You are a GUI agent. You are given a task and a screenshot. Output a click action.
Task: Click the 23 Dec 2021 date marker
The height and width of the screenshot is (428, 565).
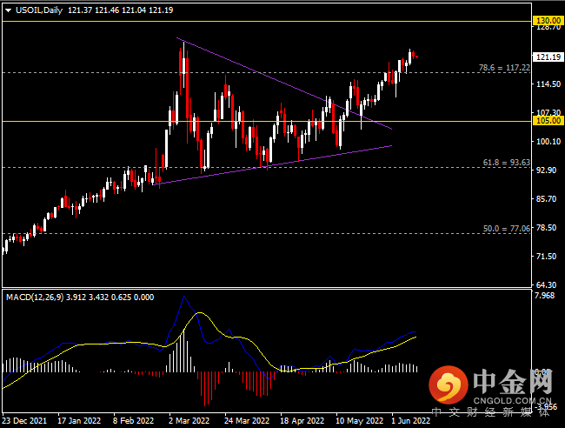tap(24, 421)
